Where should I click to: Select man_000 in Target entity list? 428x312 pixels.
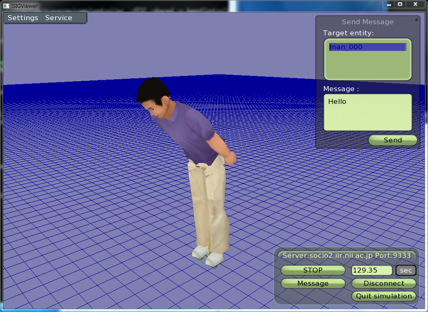[x=367, y=47]
